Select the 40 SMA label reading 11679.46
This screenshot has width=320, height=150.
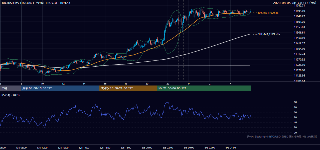coord(266,13)
